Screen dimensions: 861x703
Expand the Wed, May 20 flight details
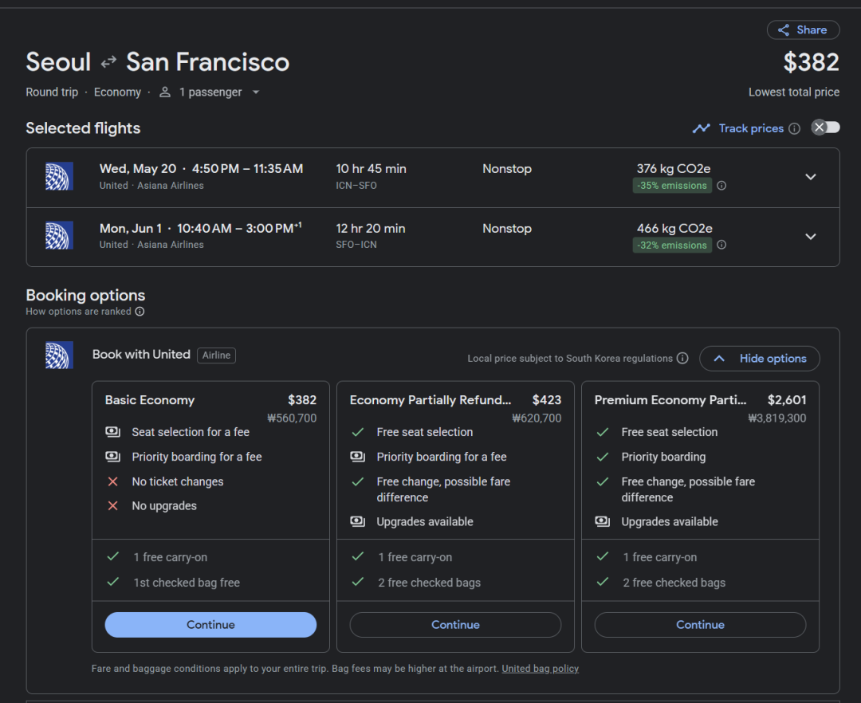[x=810, y=177]
